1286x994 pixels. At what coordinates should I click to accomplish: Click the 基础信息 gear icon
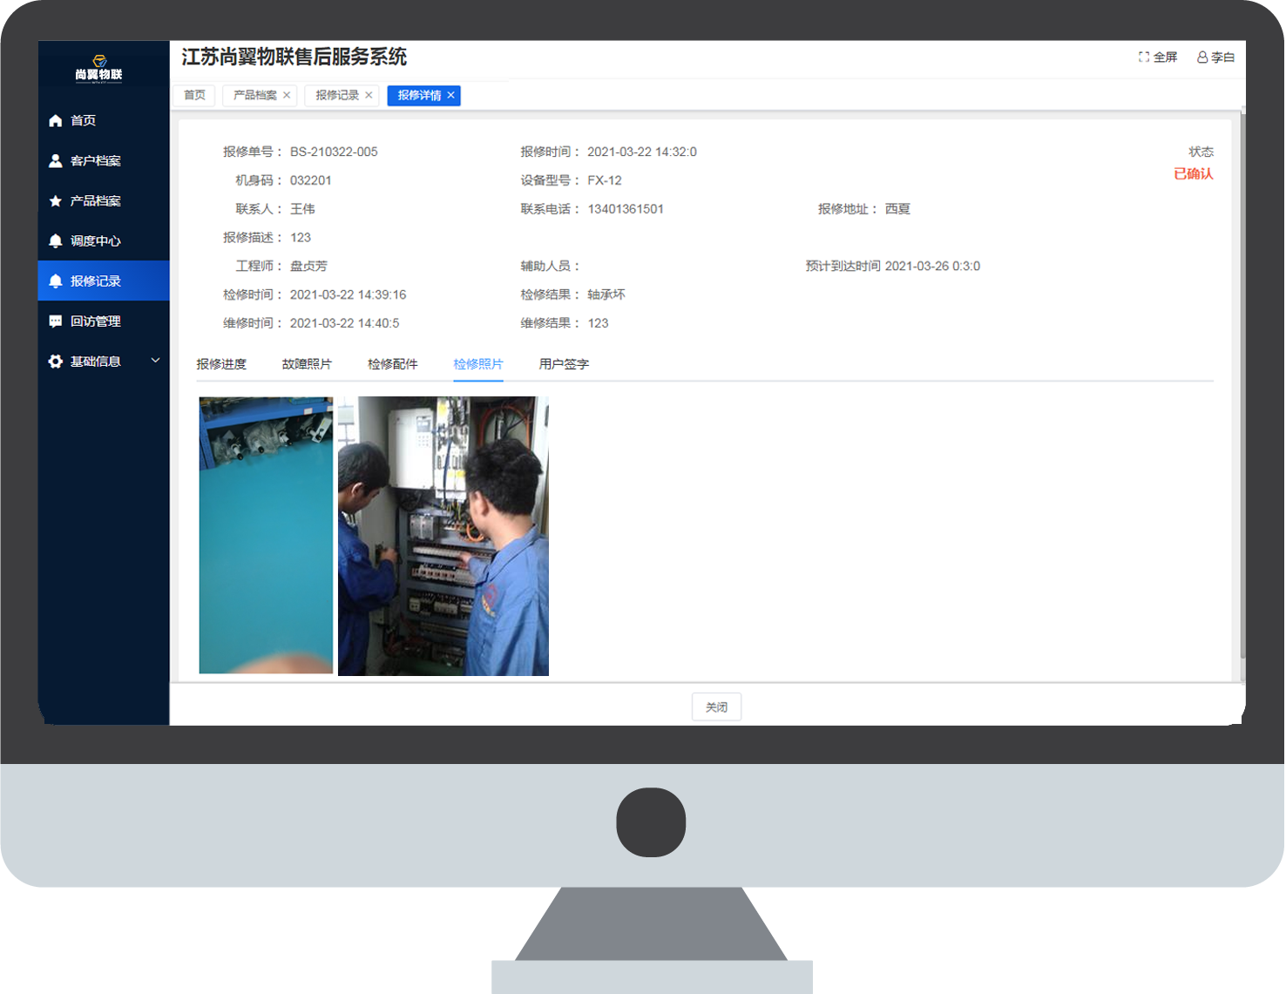tap(56, 362)
